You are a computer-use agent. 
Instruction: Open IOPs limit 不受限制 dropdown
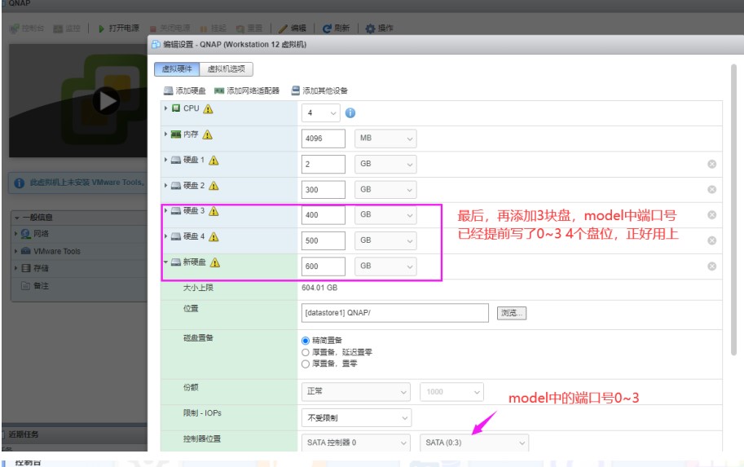[x=356, y=417]
